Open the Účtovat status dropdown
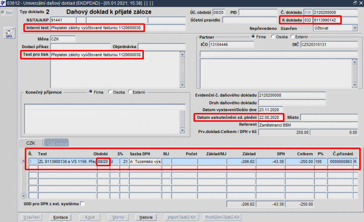The width and height of the screenshot is (364, 222). coord(355,28)
